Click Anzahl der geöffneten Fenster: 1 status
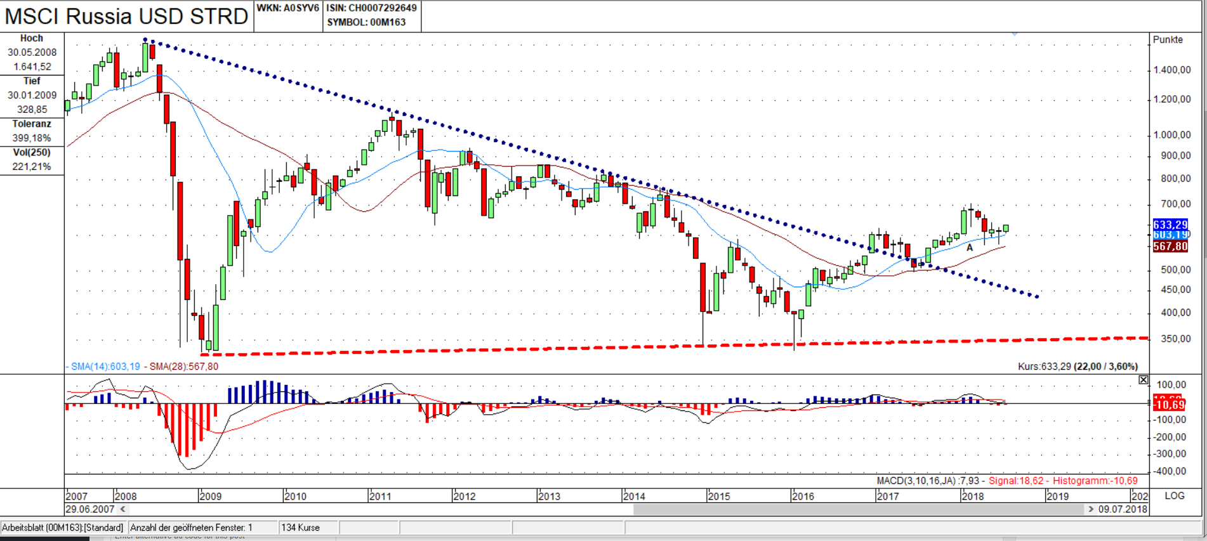This screenshot has height=541, width=1207. click(192, 528)
